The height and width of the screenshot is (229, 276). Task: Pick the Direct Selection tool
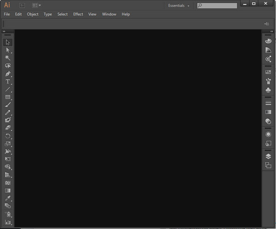tap(7, 50)
